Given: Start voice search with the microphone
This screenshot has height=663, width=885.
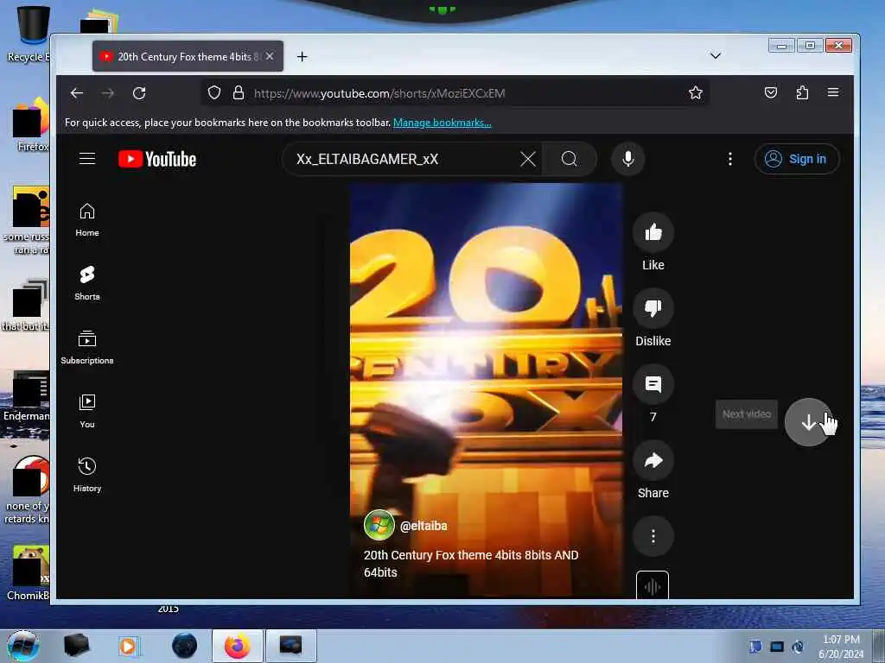Looking at the screenshot, I should [627, 159].
